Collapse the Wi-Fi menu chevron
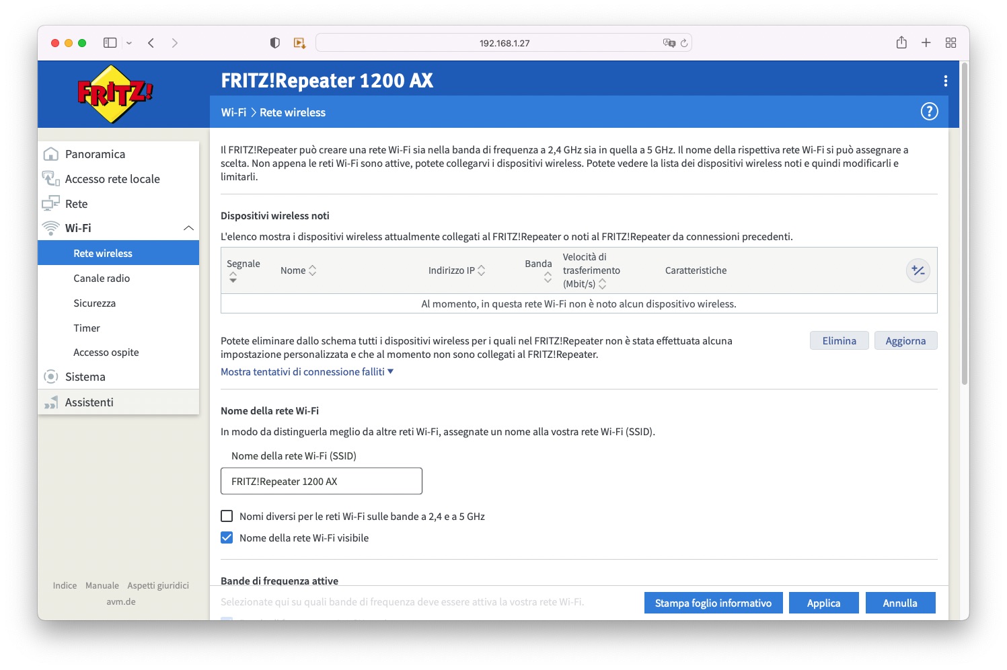Viewport: 1007px width, 670px height. [x=188, y=228]
